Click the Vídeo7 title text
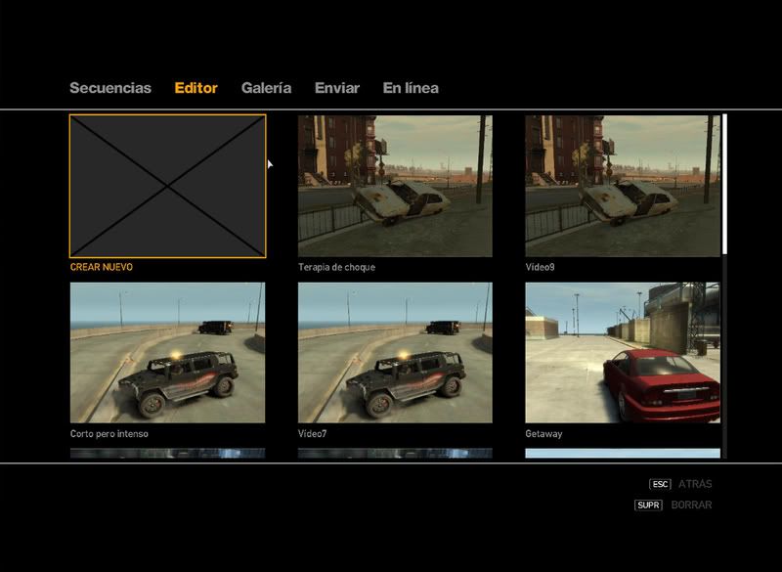The image size is (782, 572). point(312,433)
